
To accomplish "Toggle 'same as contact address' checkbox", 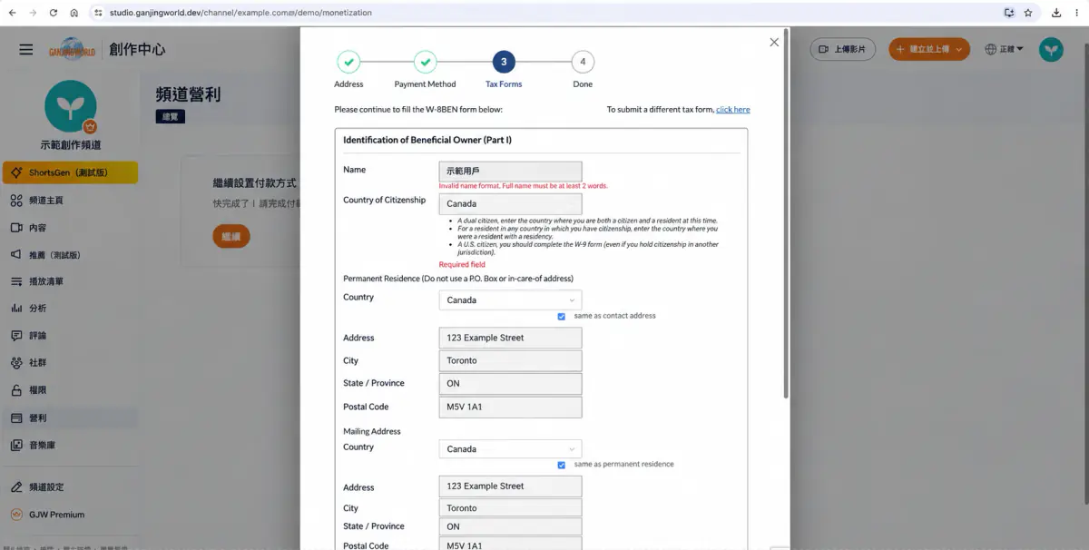I will coord(562,317).
